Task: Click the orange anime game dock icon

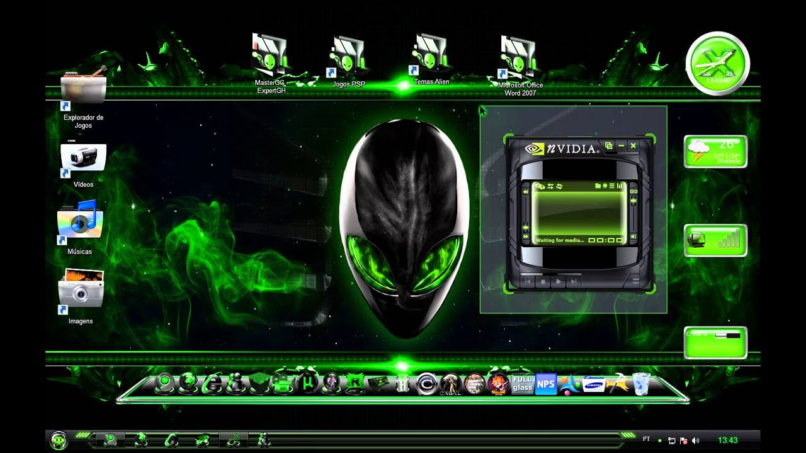Action: pos(499,383)
